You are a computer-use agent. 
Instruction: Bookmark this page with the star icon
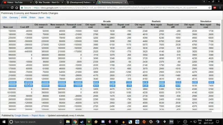209,8
